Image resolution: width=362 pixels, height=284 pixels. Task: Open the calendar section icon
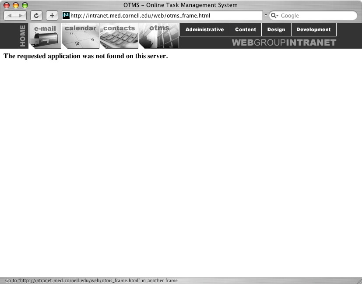(x=81, y=37)
